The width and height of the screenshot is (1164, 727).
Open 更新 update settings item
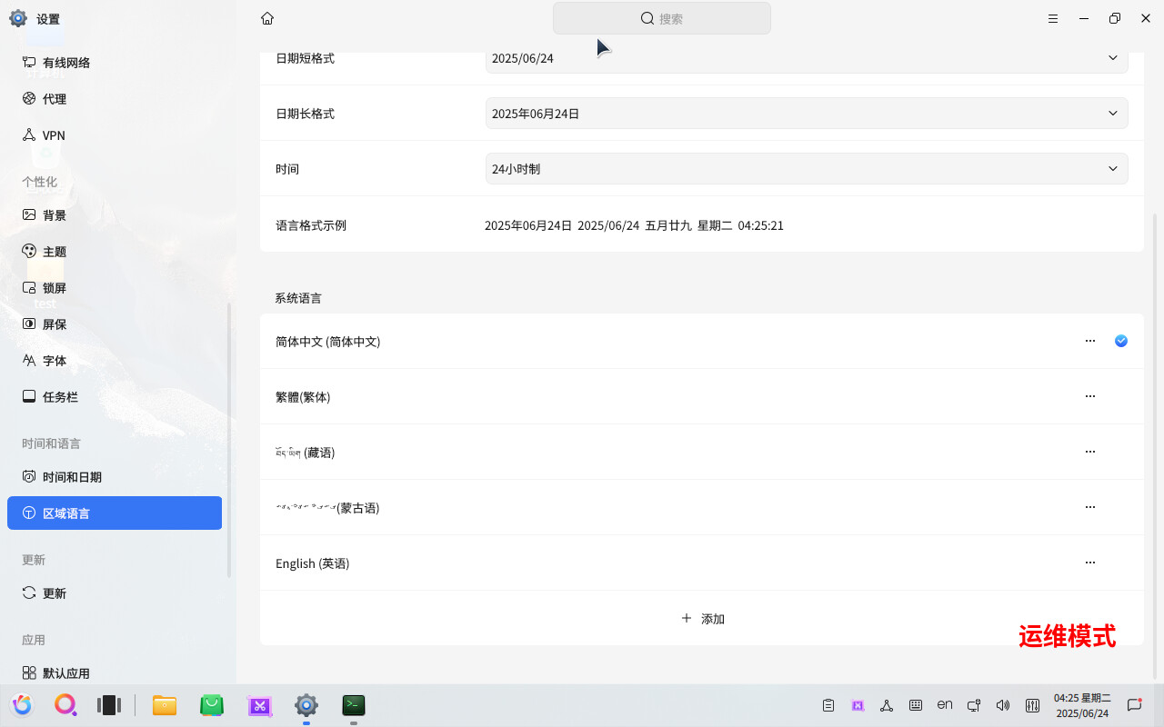115,593
